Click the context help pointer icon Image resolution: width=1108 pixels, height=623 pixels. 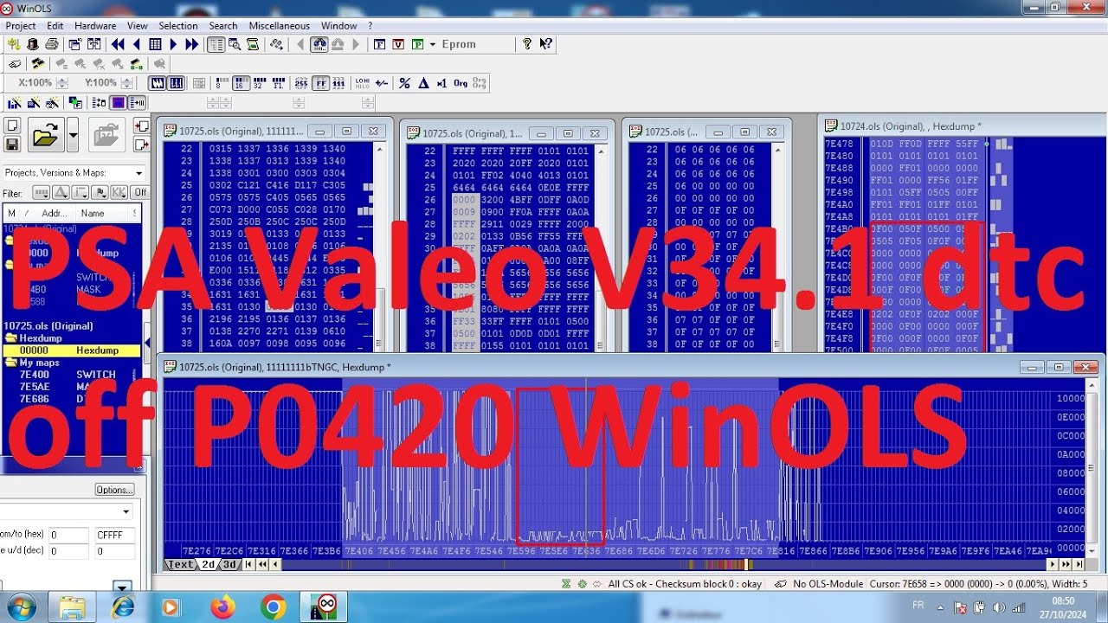click(x=545, y=44)
